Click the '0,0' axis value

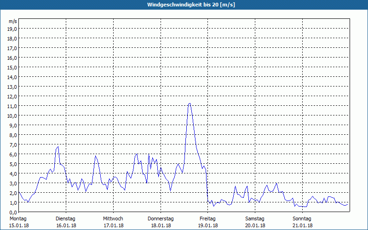tap(13, 213)
